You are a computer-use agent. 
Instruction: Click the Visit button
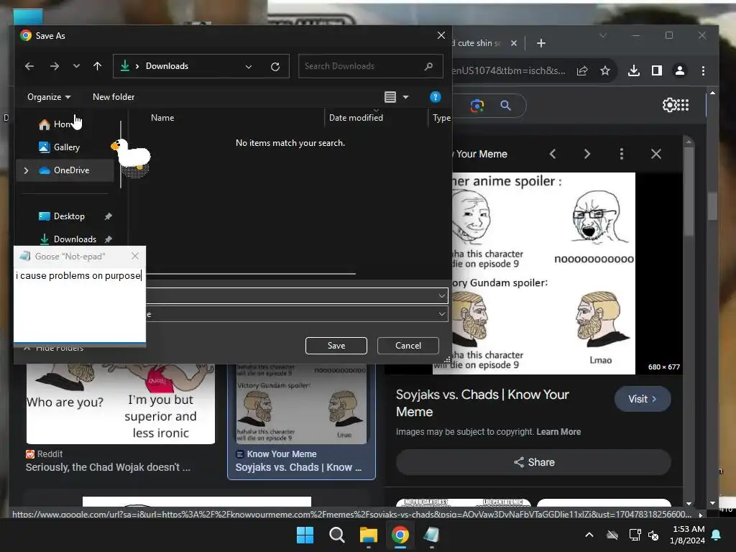click(642, 399)
